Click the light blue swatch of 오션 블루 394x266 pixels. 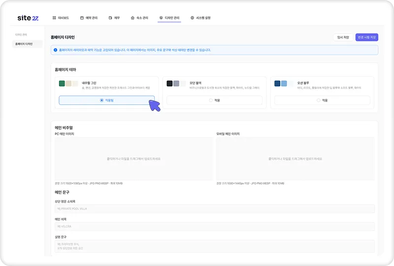284,83
